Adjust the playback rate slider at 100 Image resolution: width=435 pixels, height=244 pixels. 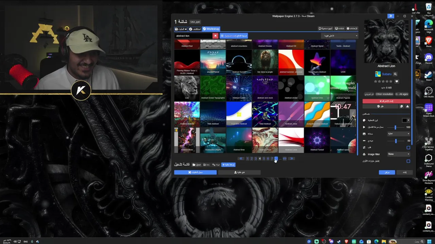click(395, 127)
